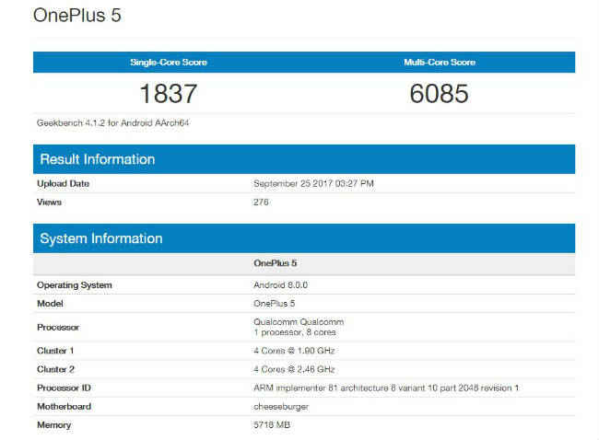Select the 4 Cores @ 1.90 GHz value
The height and width of the screenshot is (440, 599).
click(294, 351)
